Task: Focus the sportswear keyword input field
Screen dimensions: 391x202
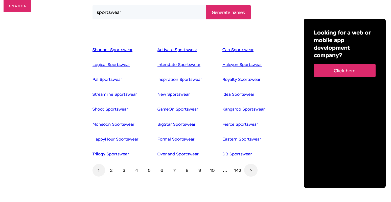Action: click(x=149, y=12)
